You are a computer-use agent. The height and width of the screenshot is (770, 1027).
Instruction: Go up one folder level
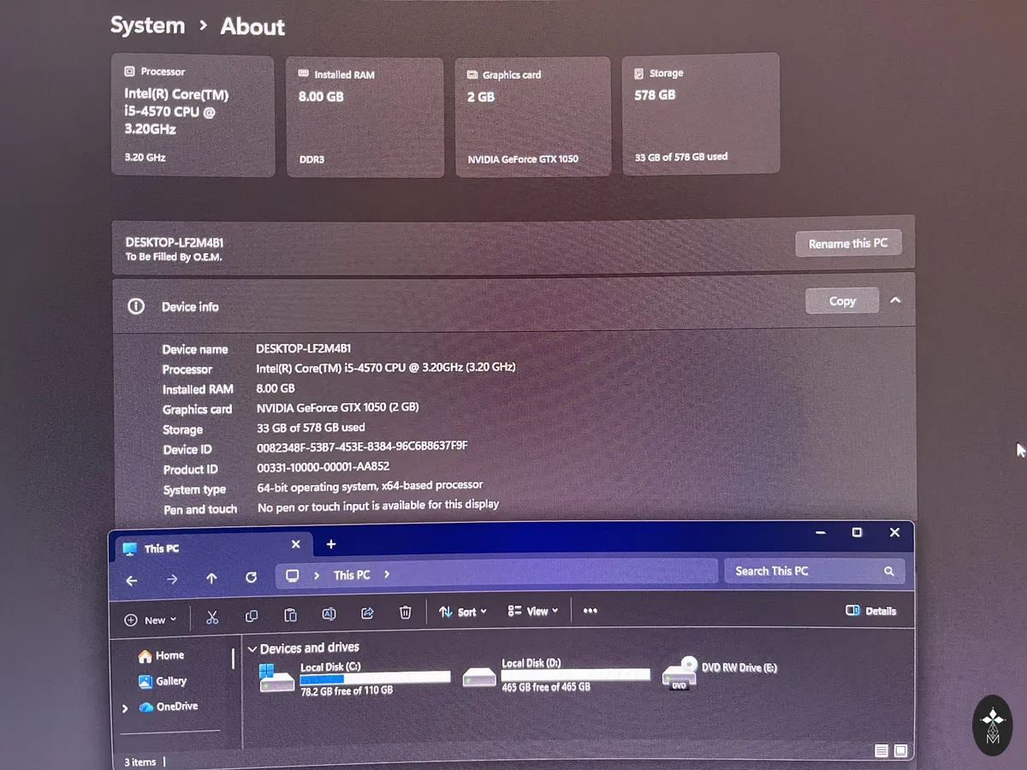[x=211, y=578]
